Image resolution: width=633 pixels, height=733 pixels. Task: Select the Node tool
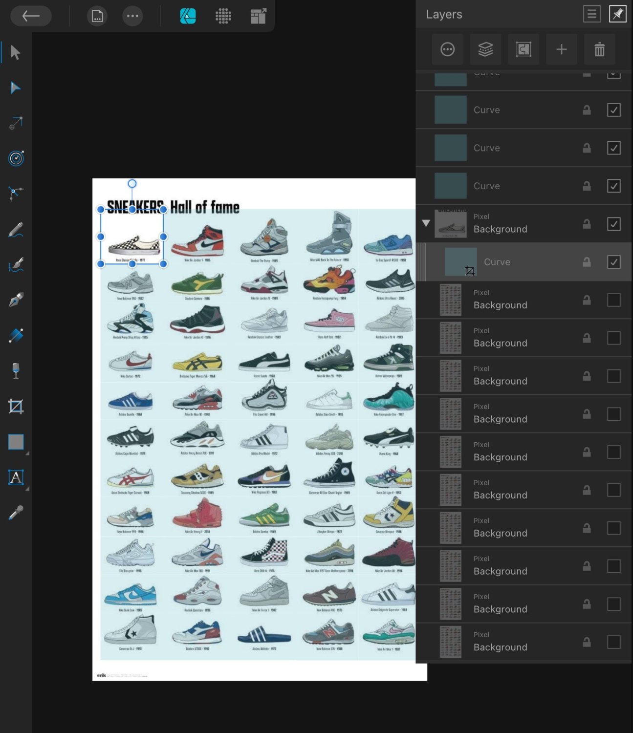(x=16, y=88)
